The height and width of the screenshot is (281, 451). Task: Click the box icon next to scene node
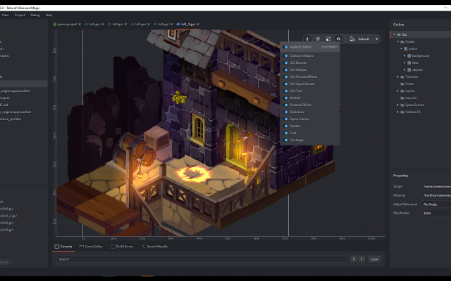click(x=406, y=48)
